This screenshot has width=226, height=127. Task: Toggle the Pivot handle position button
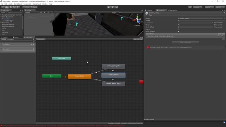tap(26, 7)
